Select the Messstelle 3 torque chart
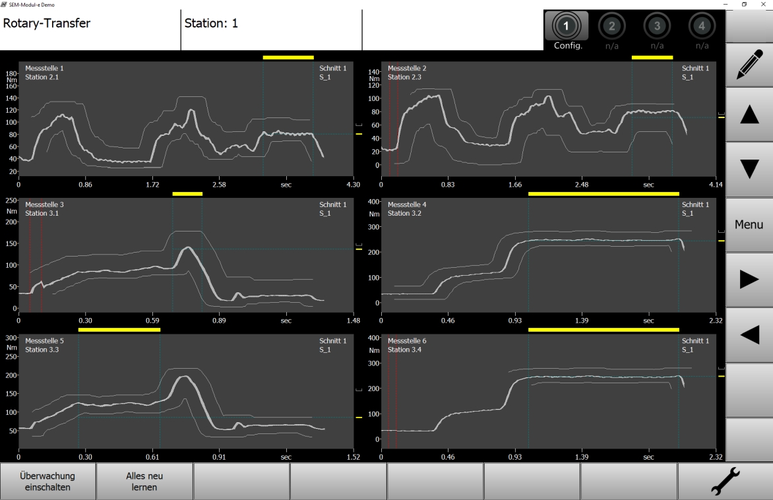The height and width of the screenshot is (500, 773). coord(186,256)
